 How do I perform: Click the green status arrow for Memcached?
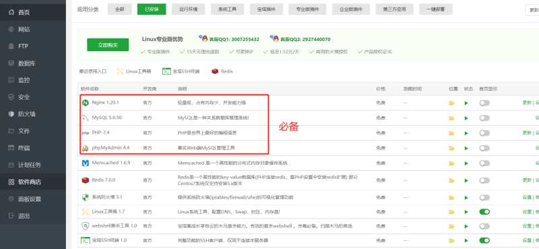466,164
